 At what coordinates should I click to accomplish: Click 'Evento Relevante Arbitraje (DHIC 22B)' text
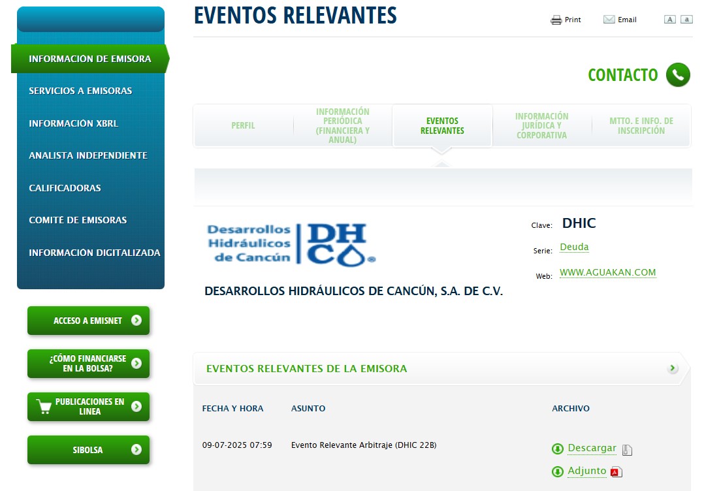tap(364, 445)
